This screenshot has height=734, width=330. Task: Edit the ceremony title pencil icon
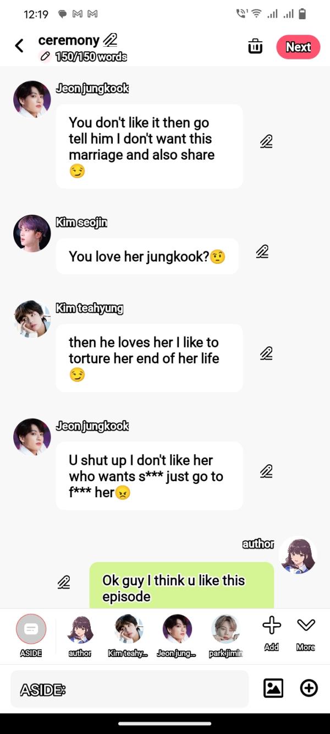pos(110,40)
